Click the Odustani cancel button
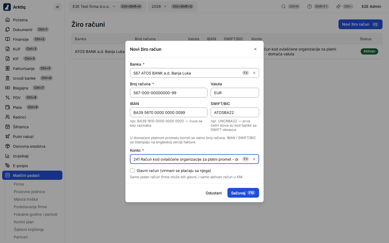This screenshot has width=389, height=243. 214,193
